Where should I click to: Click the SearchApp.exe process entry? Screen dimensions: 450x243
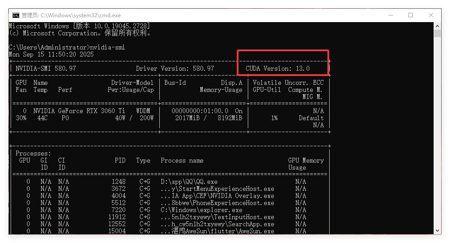click(x=218, y=224)
